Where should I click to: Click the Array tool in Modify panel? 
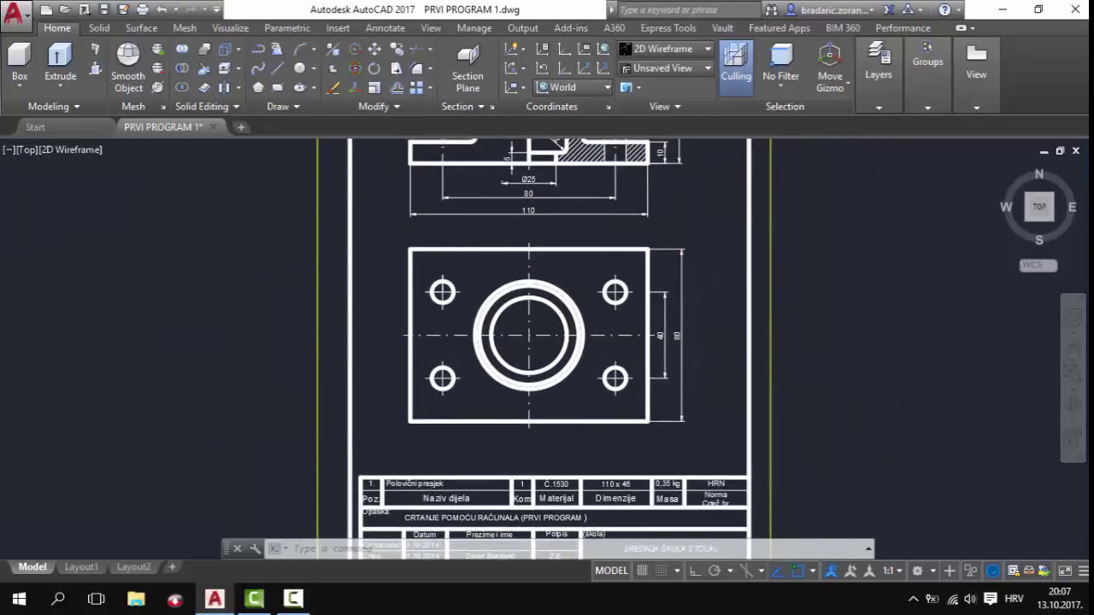click(416, 87)
